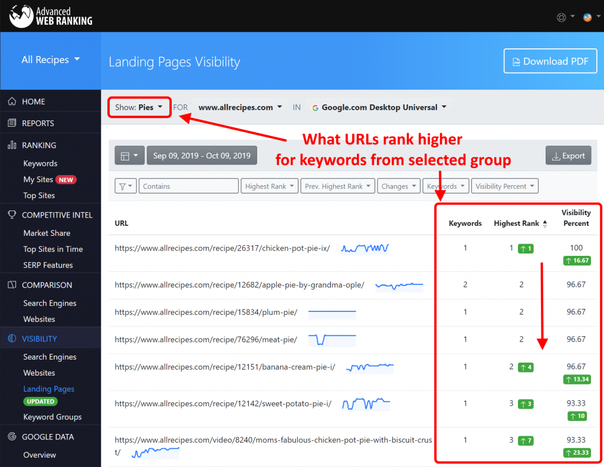Open the apple-pie-by-grandma-ople URL link

coord(239,285)
